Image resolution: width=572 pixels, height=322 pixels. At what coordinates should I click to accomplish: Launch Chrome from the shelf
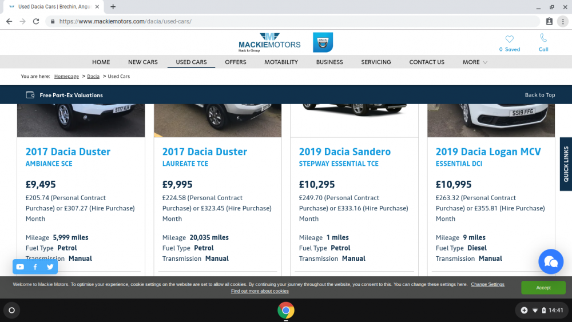286,311
